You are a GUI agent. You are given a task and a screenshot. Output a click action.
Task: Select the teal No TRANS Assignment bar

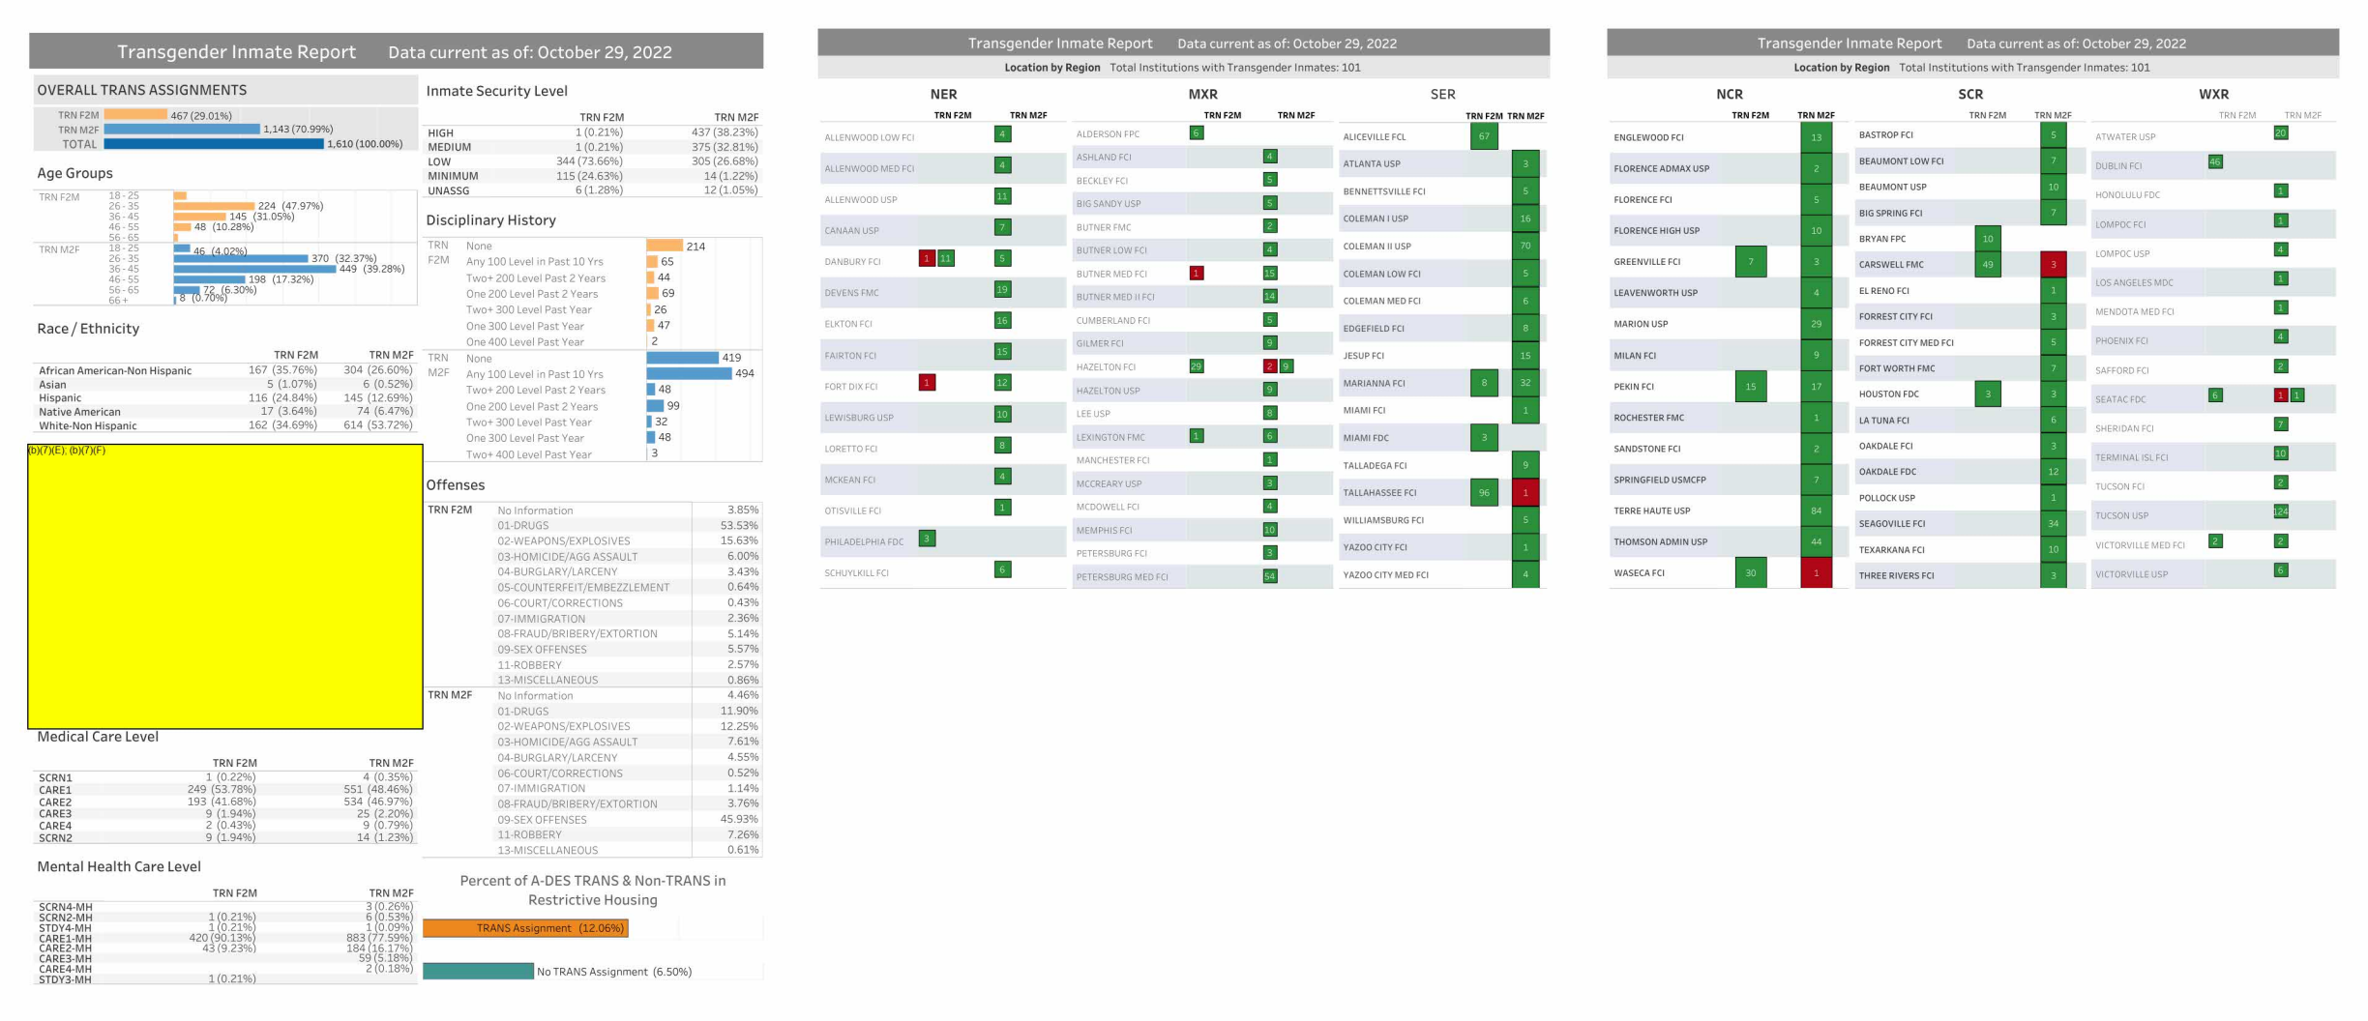tap(478, 971)
